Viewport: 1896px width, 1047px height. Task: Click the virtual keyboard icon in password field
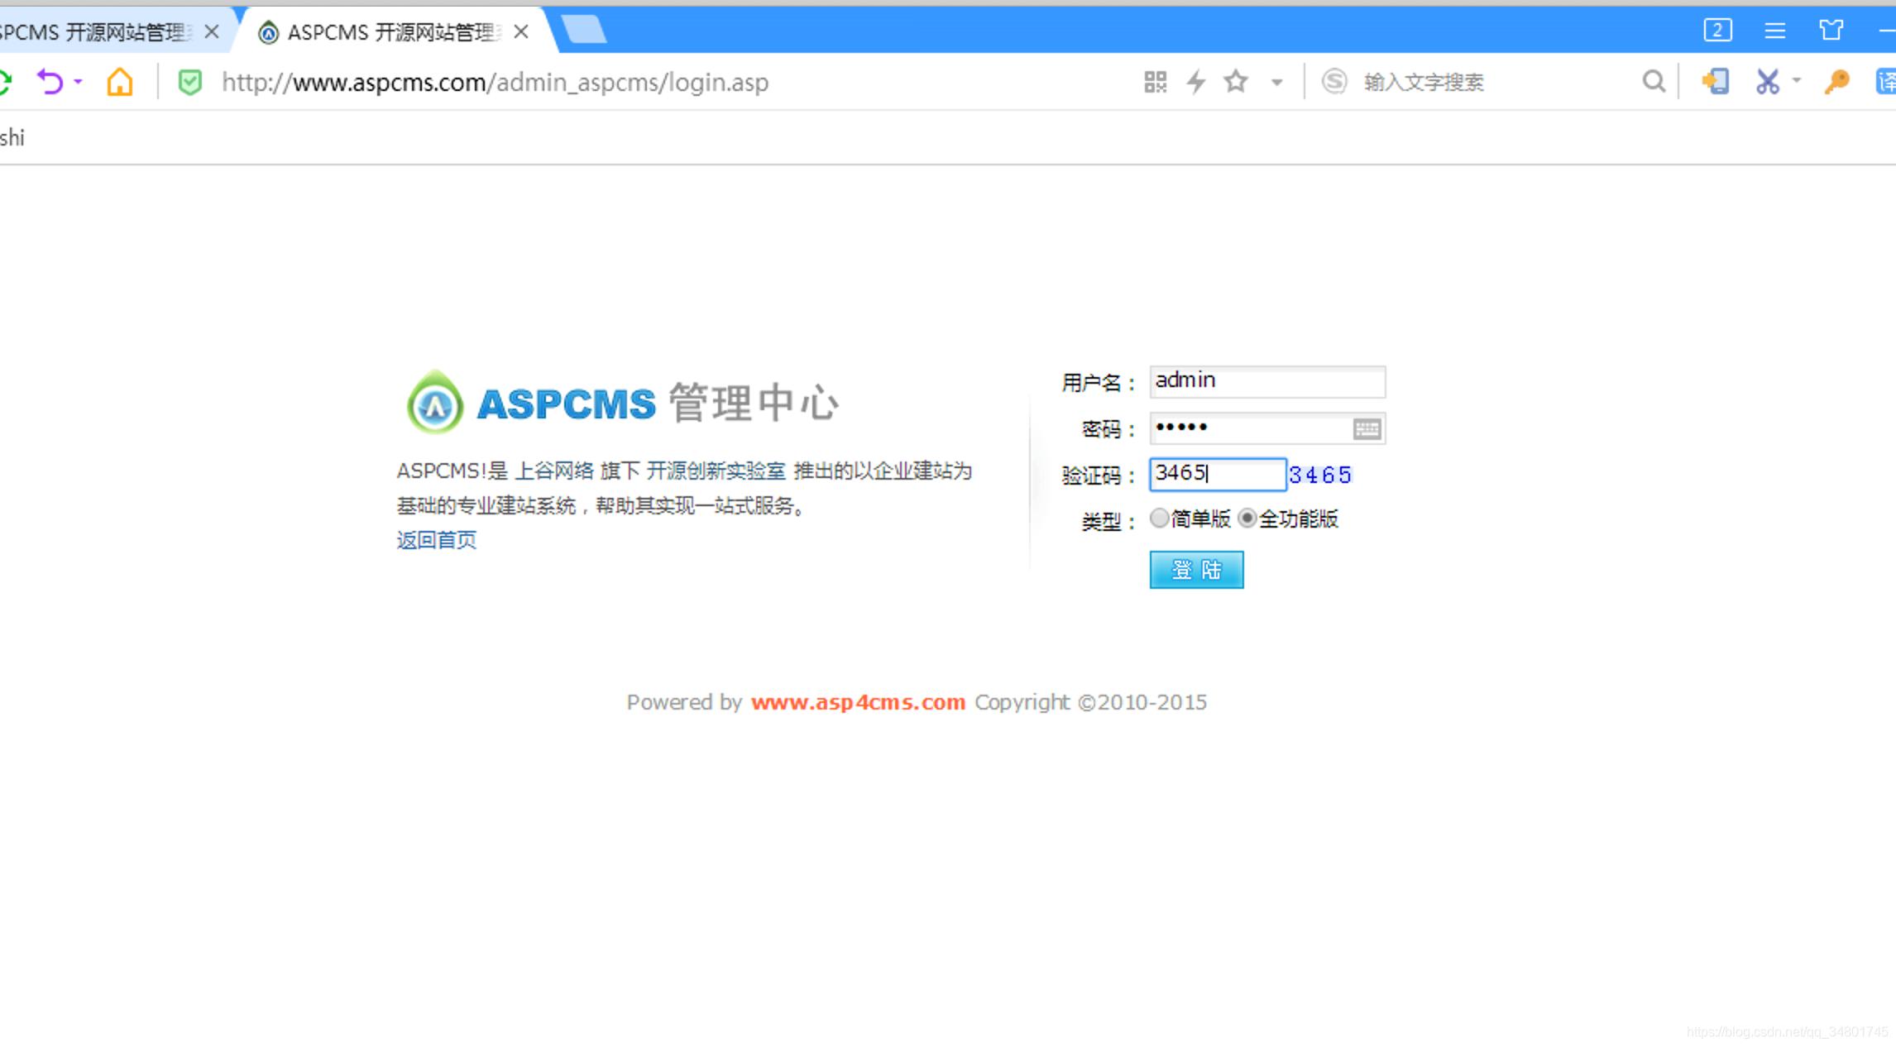1367,428
